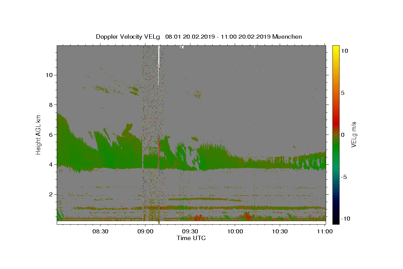Click the colorbar value label -10

coord(346,219)
